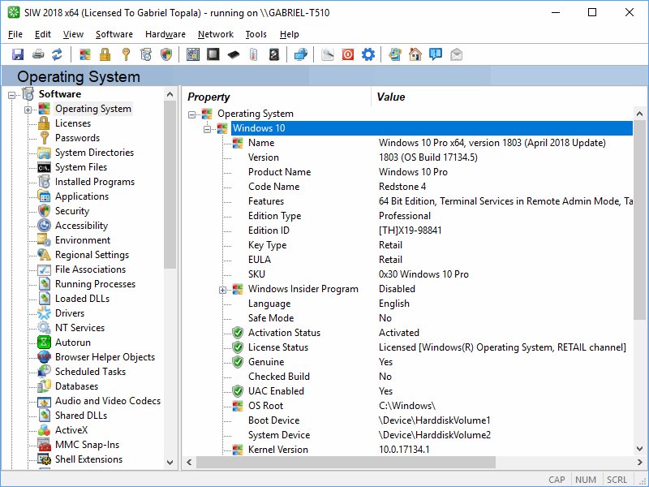Collapse the Operating System node in Property pane
Viewport: 649px width, 487px height.
pos(191,114)
